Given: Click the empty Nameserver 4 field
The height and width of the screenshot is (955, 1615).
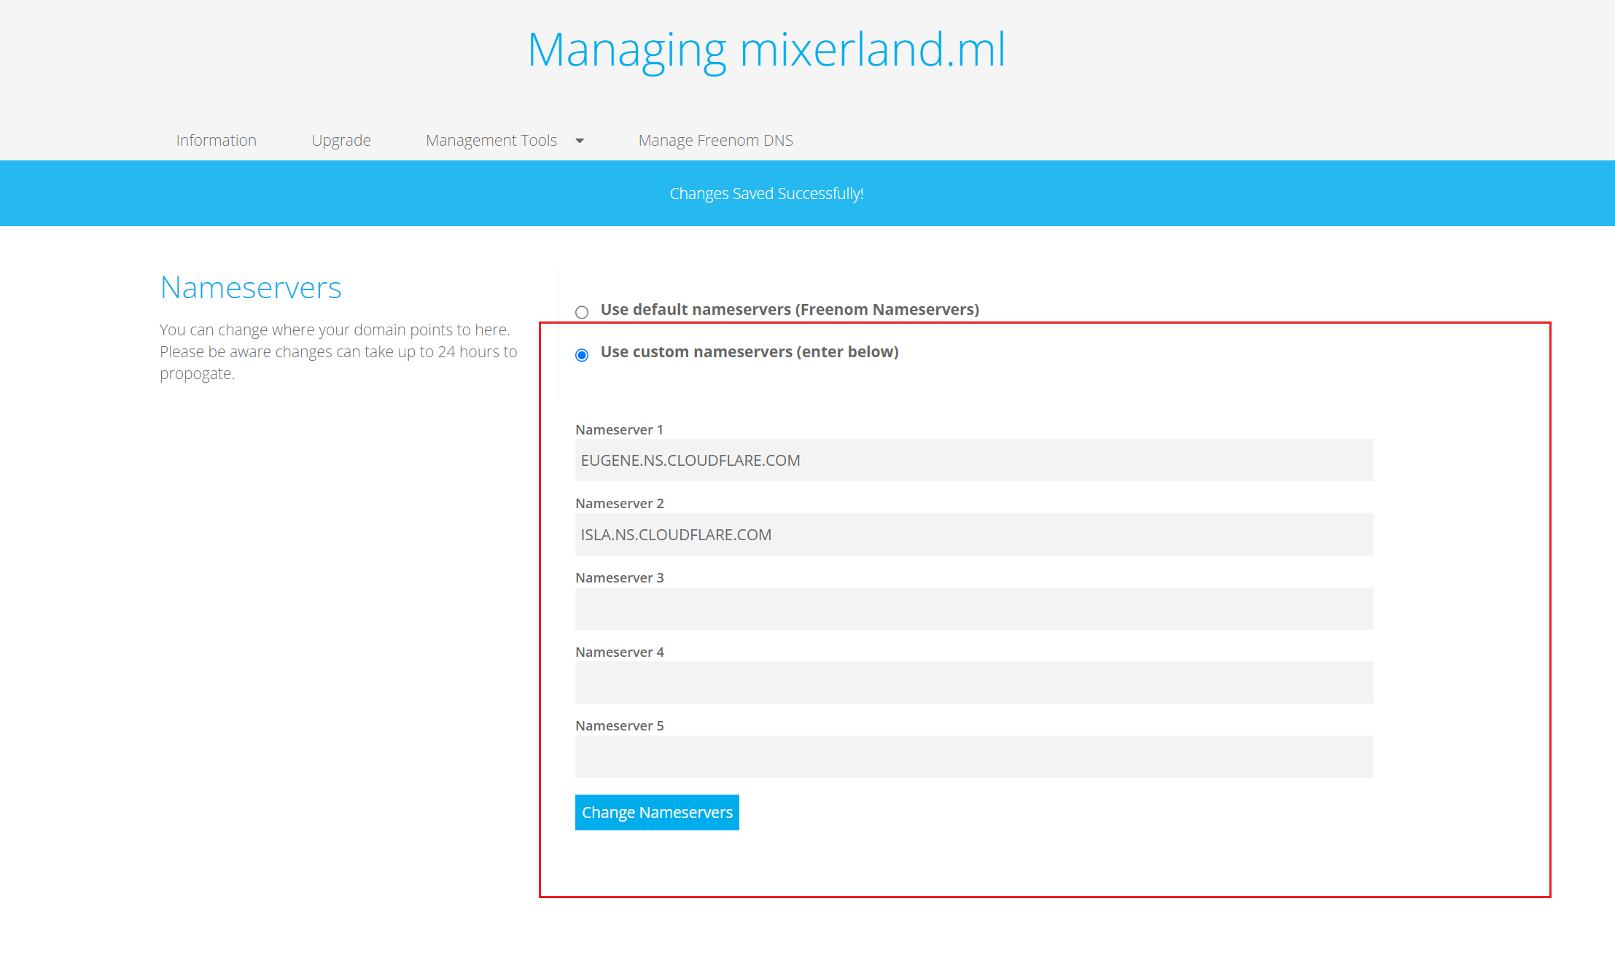Looking at the screenshot, I should (974, 682).
